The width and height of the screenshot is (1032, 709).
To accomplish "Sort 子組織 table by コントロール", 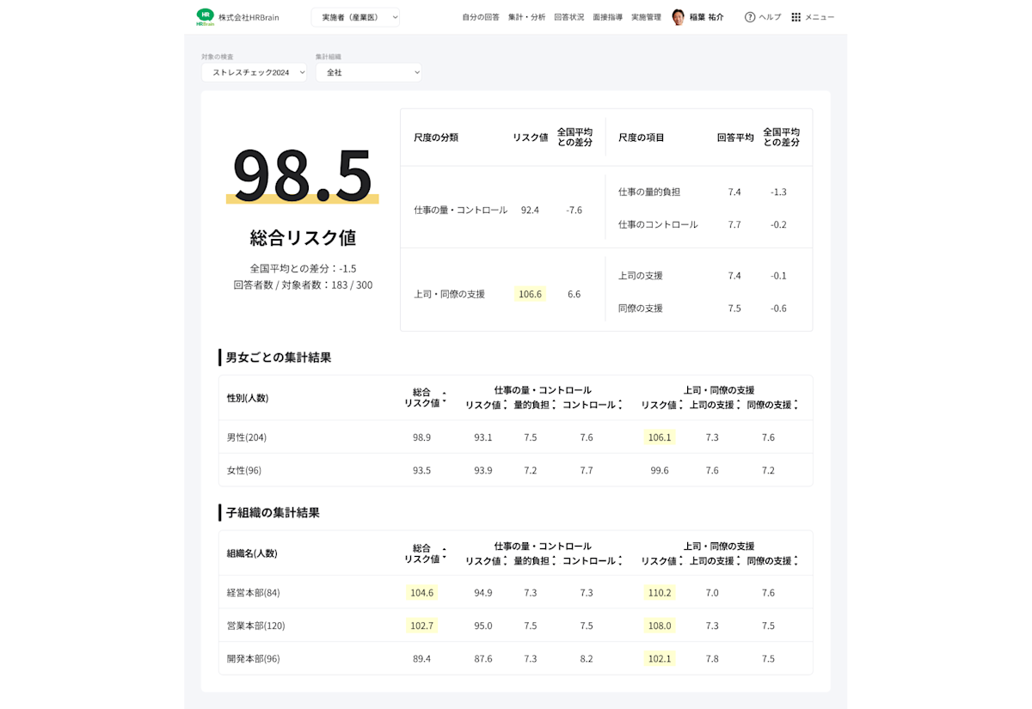I will click(620, 560).
